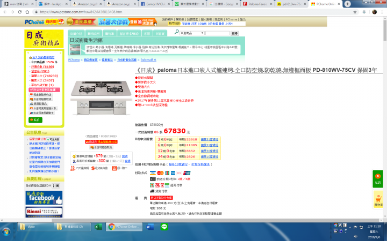387x241 pixels.
Task: Switch to the Camry HV Club Facebook tab
Action: [x=155, y=4]
